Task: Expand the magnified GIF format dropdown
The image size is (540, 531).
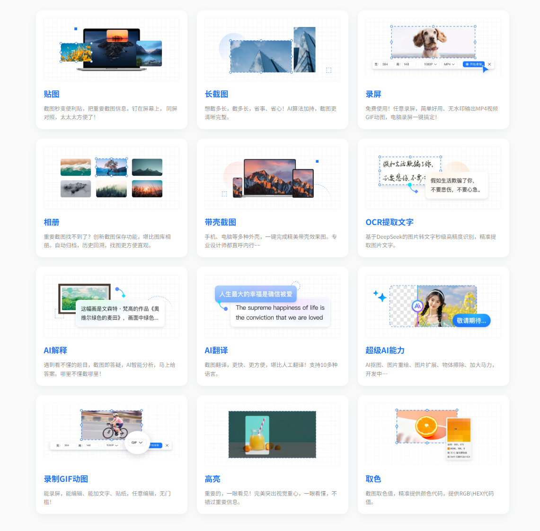Action: click(137, 443)
